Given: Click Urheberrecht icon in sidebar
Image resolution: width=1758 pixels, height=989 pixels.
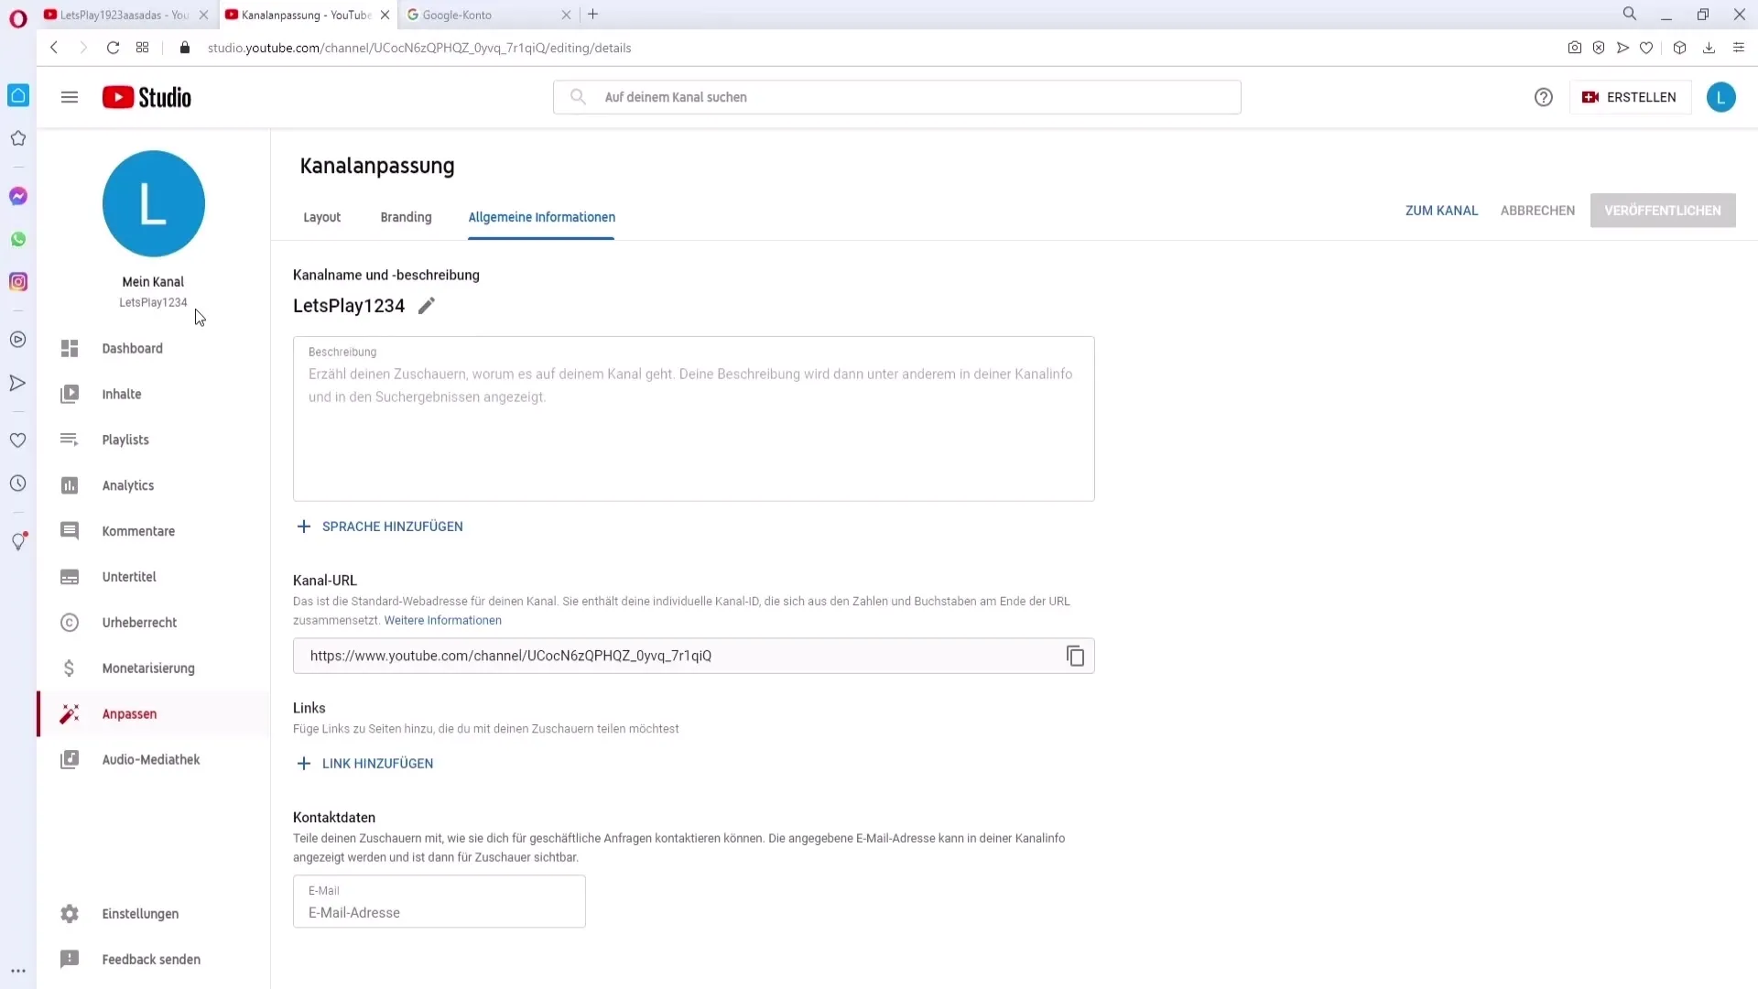Looking at the screenshot, I should (69, 622).
